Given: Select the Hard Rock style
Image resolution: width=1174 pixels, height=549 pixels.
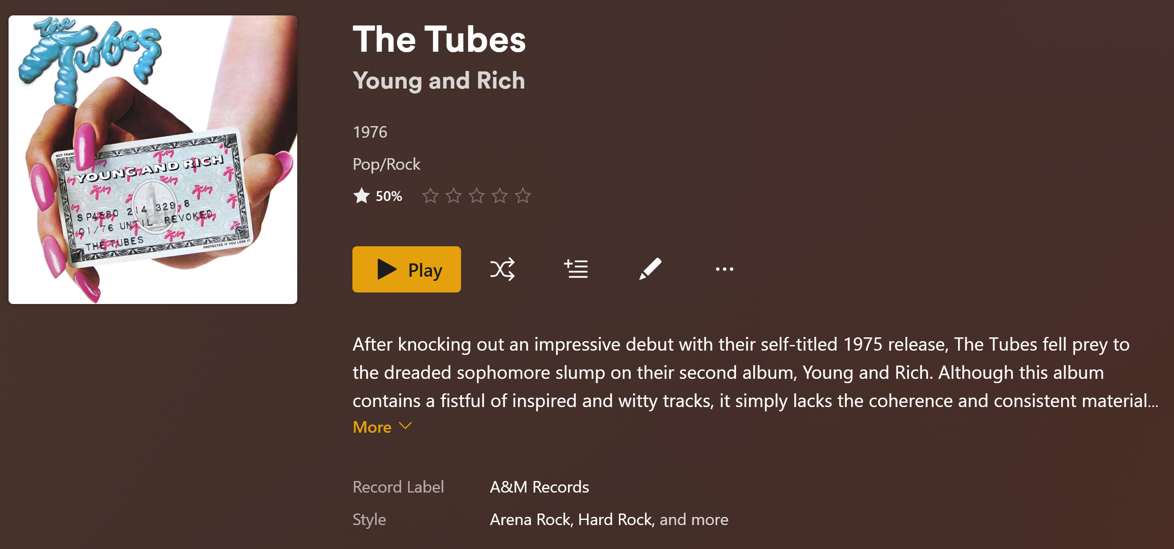Looking at the screenshot, I should click(615, 519).
